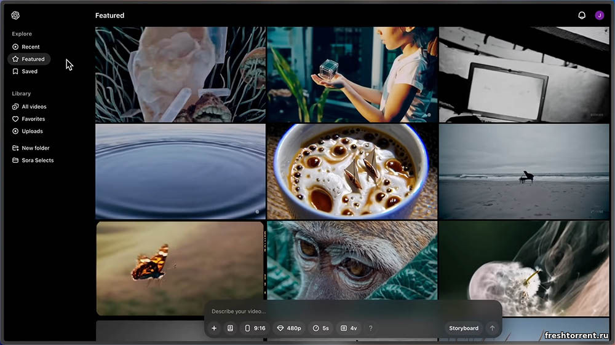
Task: Expand the 9:16 aspect ratio dropdown
Action: [x=255, y=328]
